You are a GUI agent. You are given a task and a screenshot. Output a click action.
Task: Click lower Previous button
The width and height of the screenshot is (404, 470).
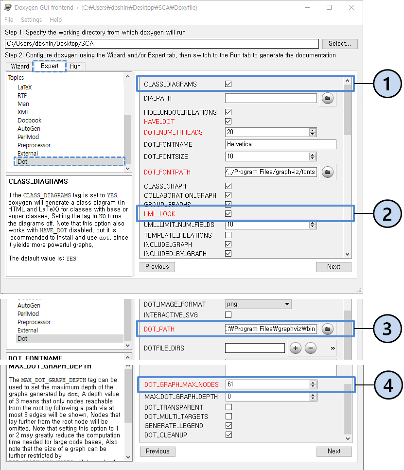click(x=158, y=452)
